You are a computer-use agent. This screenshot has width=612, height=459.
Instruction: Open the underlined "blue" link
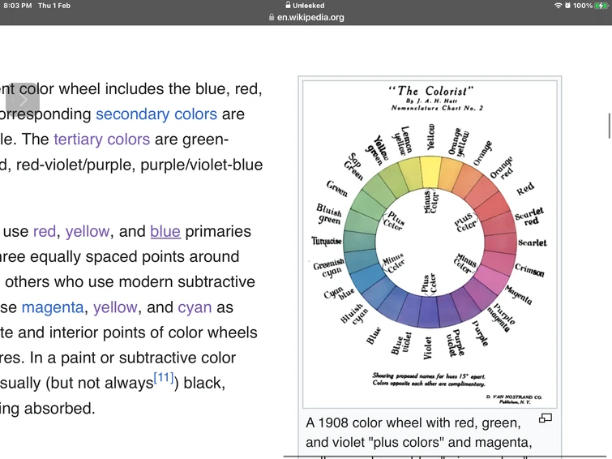click(x=165, y=231)
